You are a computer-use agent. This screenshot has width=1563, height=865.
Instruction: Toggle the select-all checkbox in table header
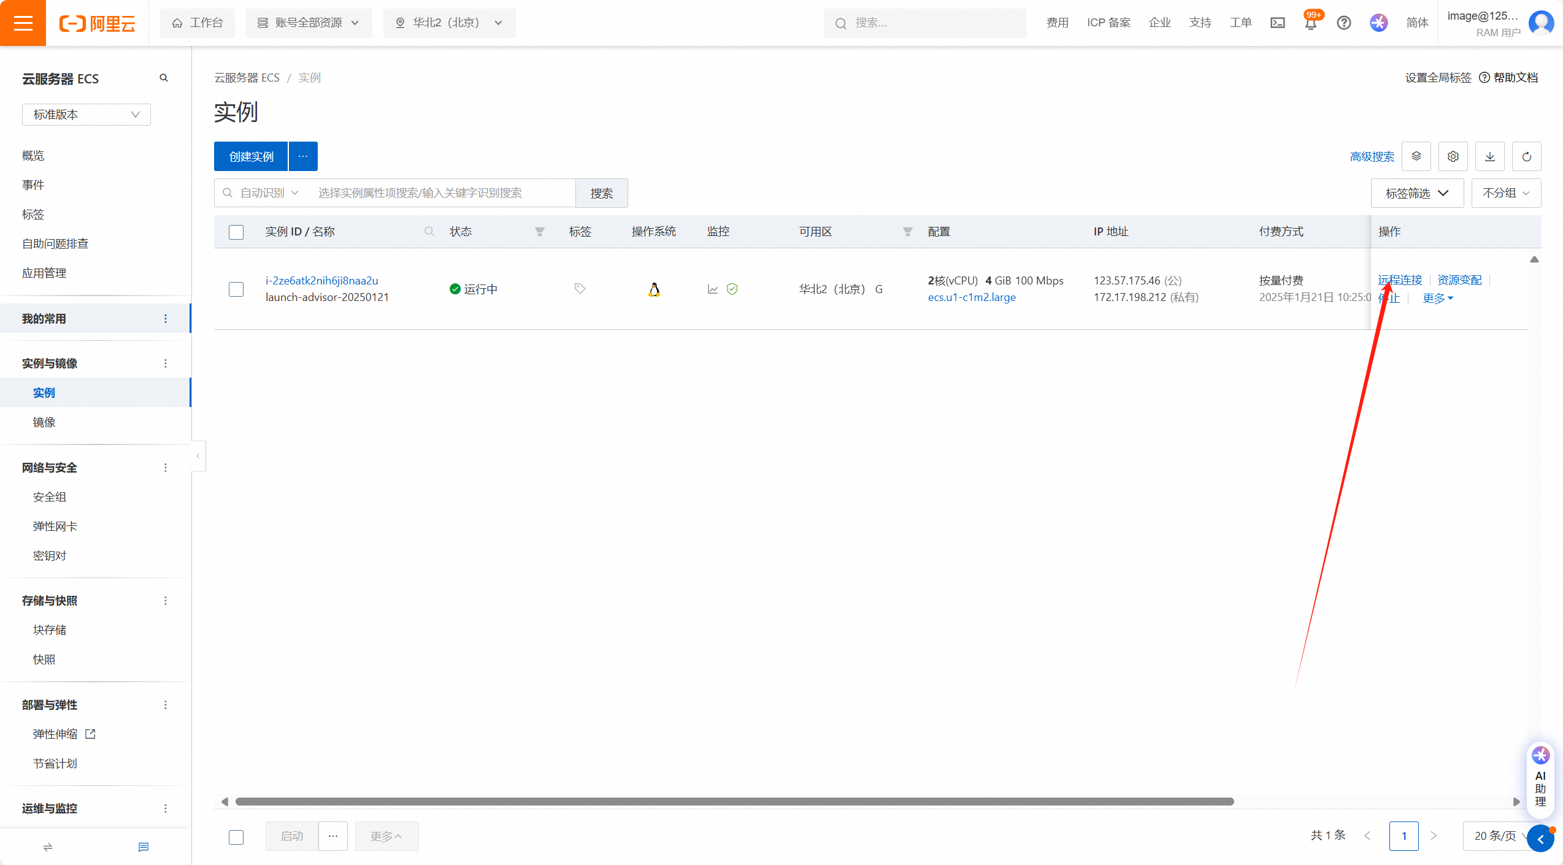tap(236, 232)
